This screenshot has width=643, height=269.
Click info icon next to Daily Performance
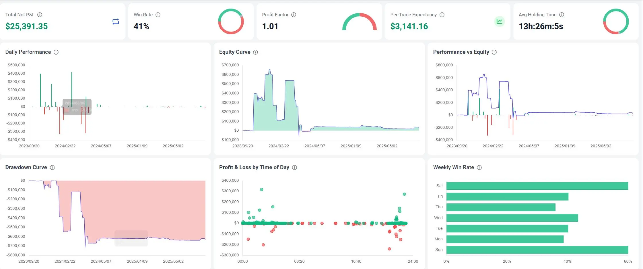point(56,52)
